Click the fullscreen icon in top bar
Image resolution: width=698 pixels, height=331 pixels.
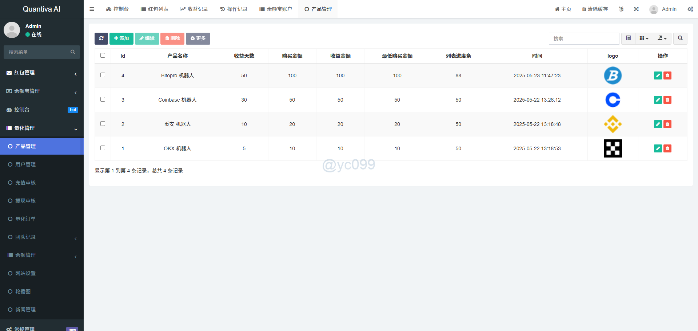[636, 9]
